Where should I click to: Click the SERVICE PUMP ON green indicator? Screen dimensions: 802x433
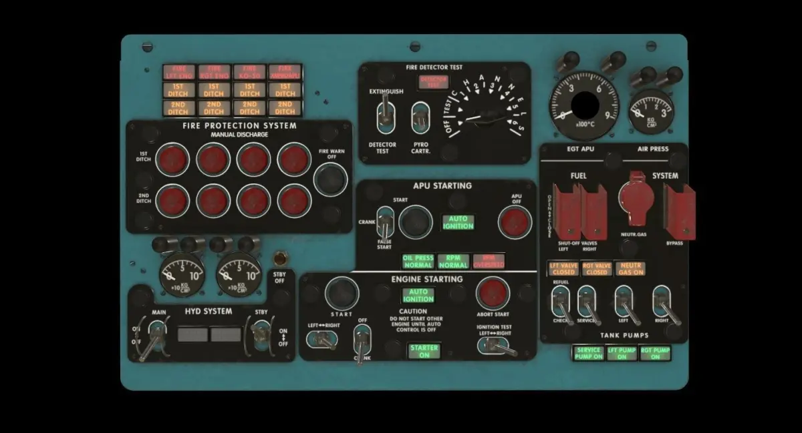[x=589, y=354]
